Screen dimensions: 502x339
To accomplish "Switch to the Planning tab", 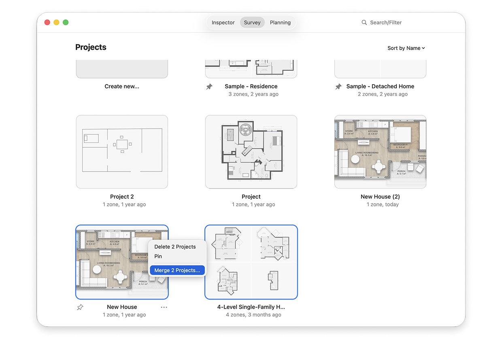I will 280,23.
